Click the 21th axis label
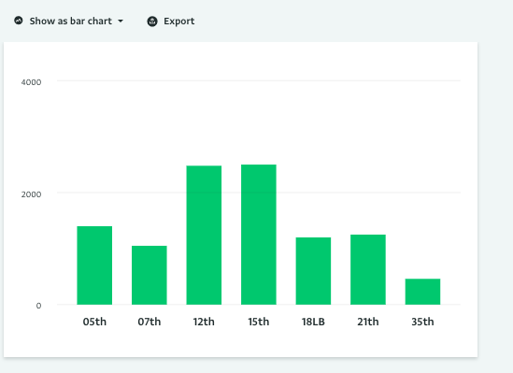This screenshot has height=373, width=513. 368,322
